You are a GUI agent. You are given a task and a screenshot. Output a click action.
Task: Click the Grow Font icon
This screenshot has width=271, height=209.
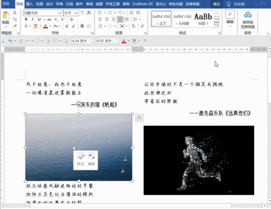tap(67, 26)
